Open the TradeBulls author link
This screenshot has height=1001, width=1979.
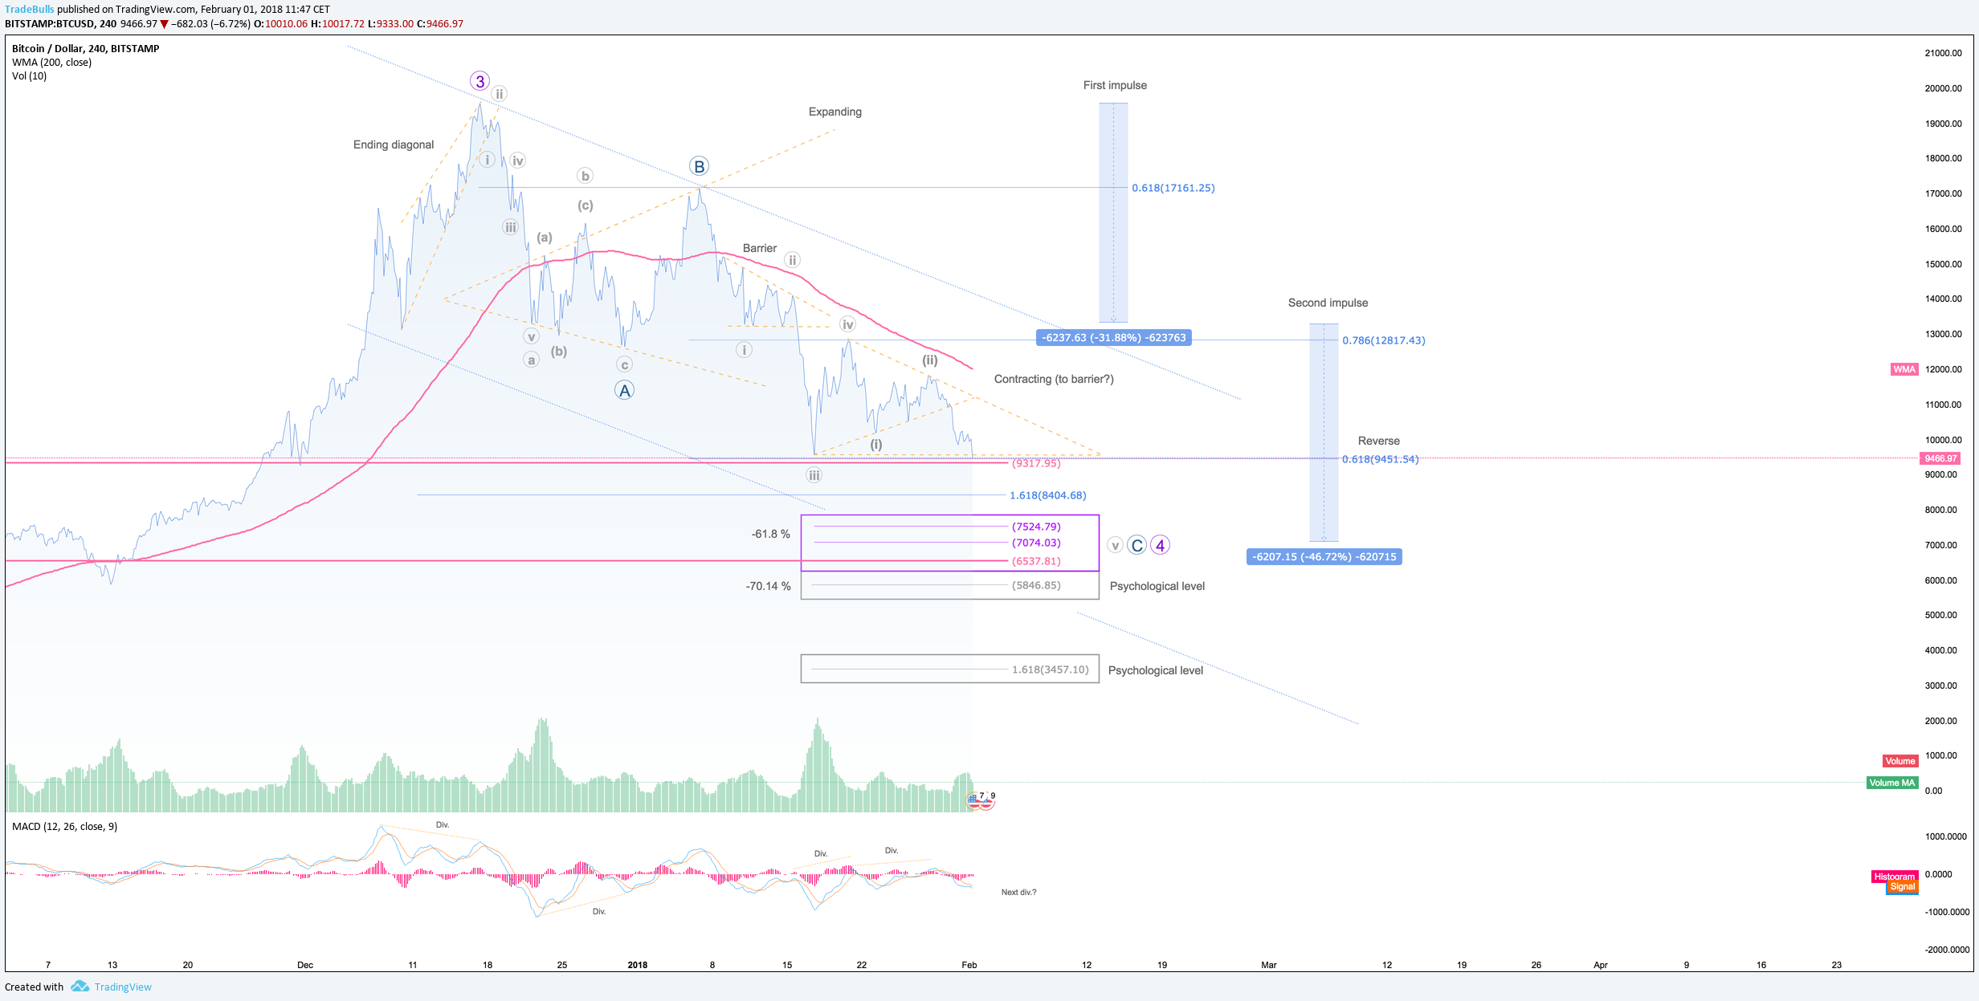pyautogui.click(x=30, y=10)
